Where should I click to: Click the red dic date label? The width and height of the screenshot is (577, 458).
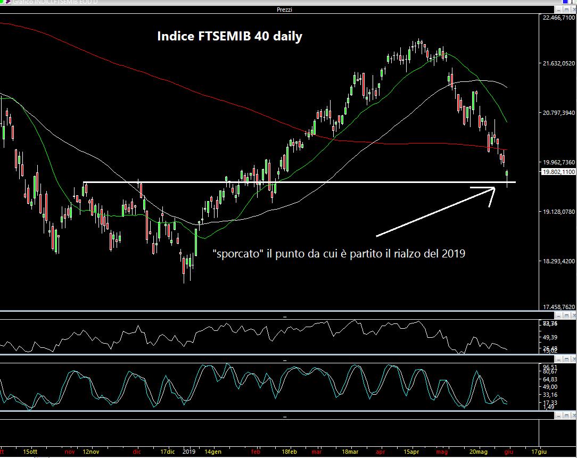click(x=137, y=452)
